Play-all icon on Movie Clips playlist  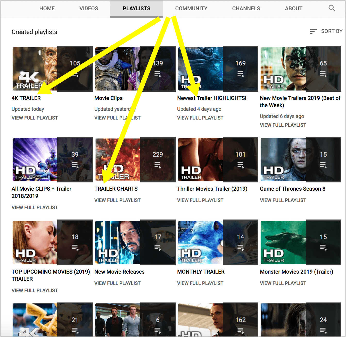(158, 74)
